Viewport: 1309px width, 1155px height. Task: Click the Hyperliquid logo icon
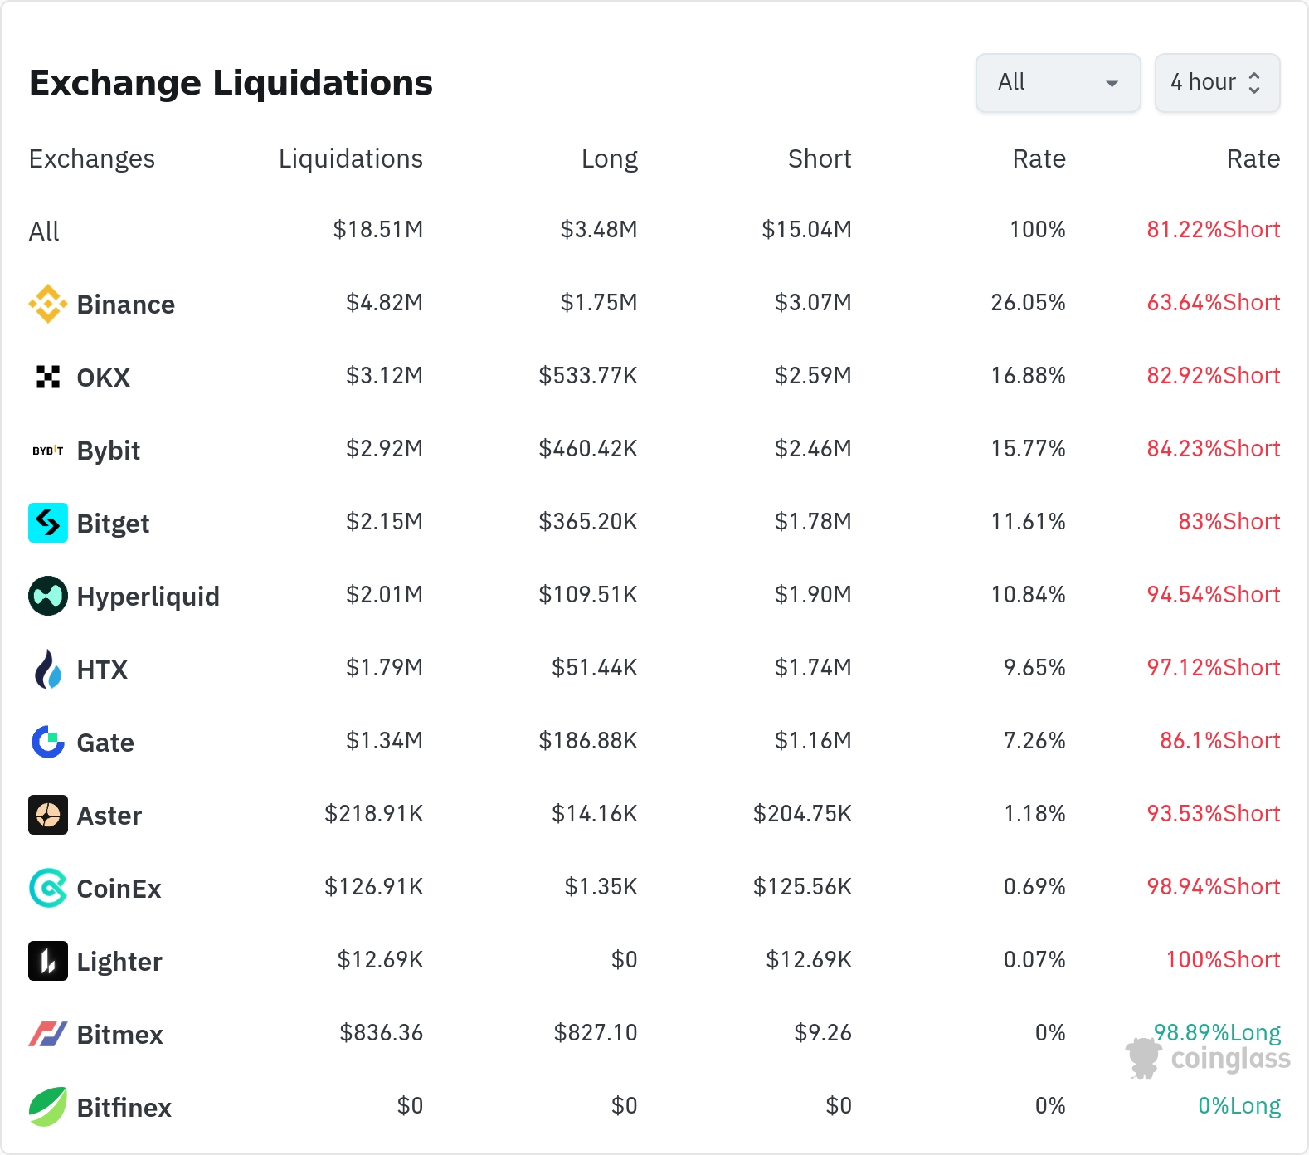pos(48,596)
